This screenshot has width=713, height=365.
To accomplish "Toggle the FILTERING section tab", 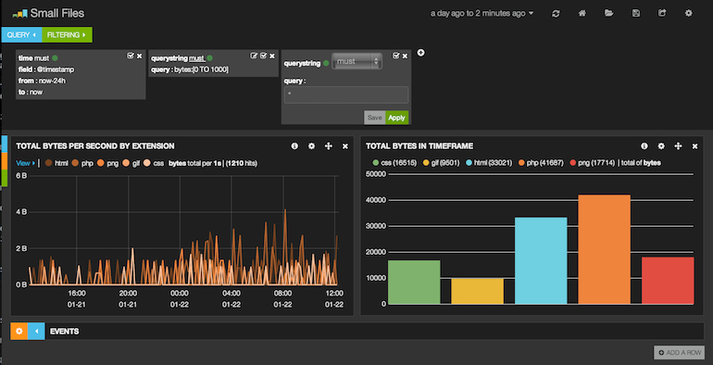I will (67, 35).
